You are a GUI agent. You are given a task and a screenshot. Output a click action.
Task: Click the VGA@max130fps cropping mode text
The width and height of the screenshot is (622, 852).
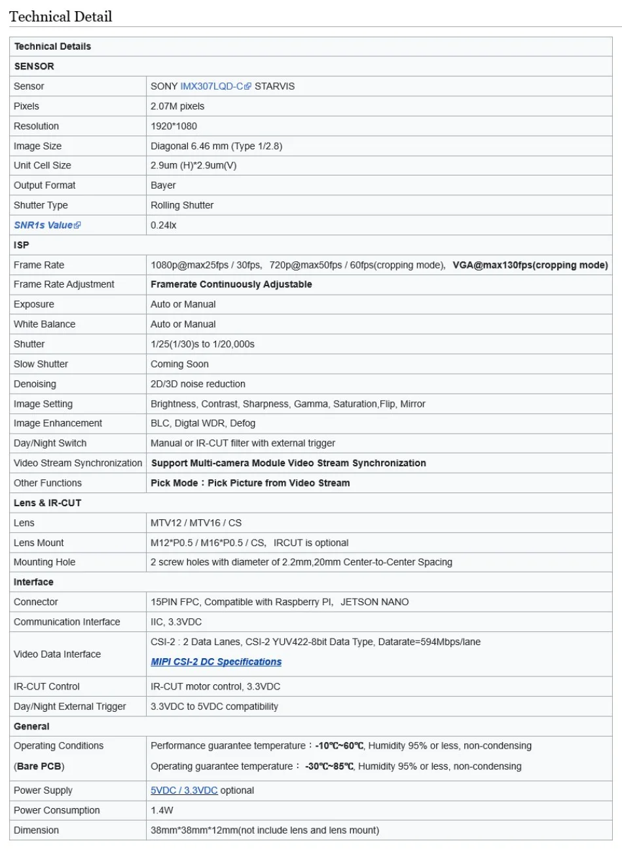(x=530, y=265)
